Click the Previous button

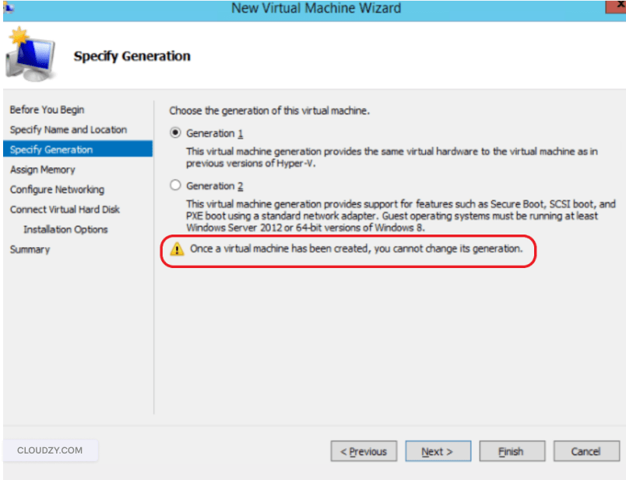click(x=364, y=451)
